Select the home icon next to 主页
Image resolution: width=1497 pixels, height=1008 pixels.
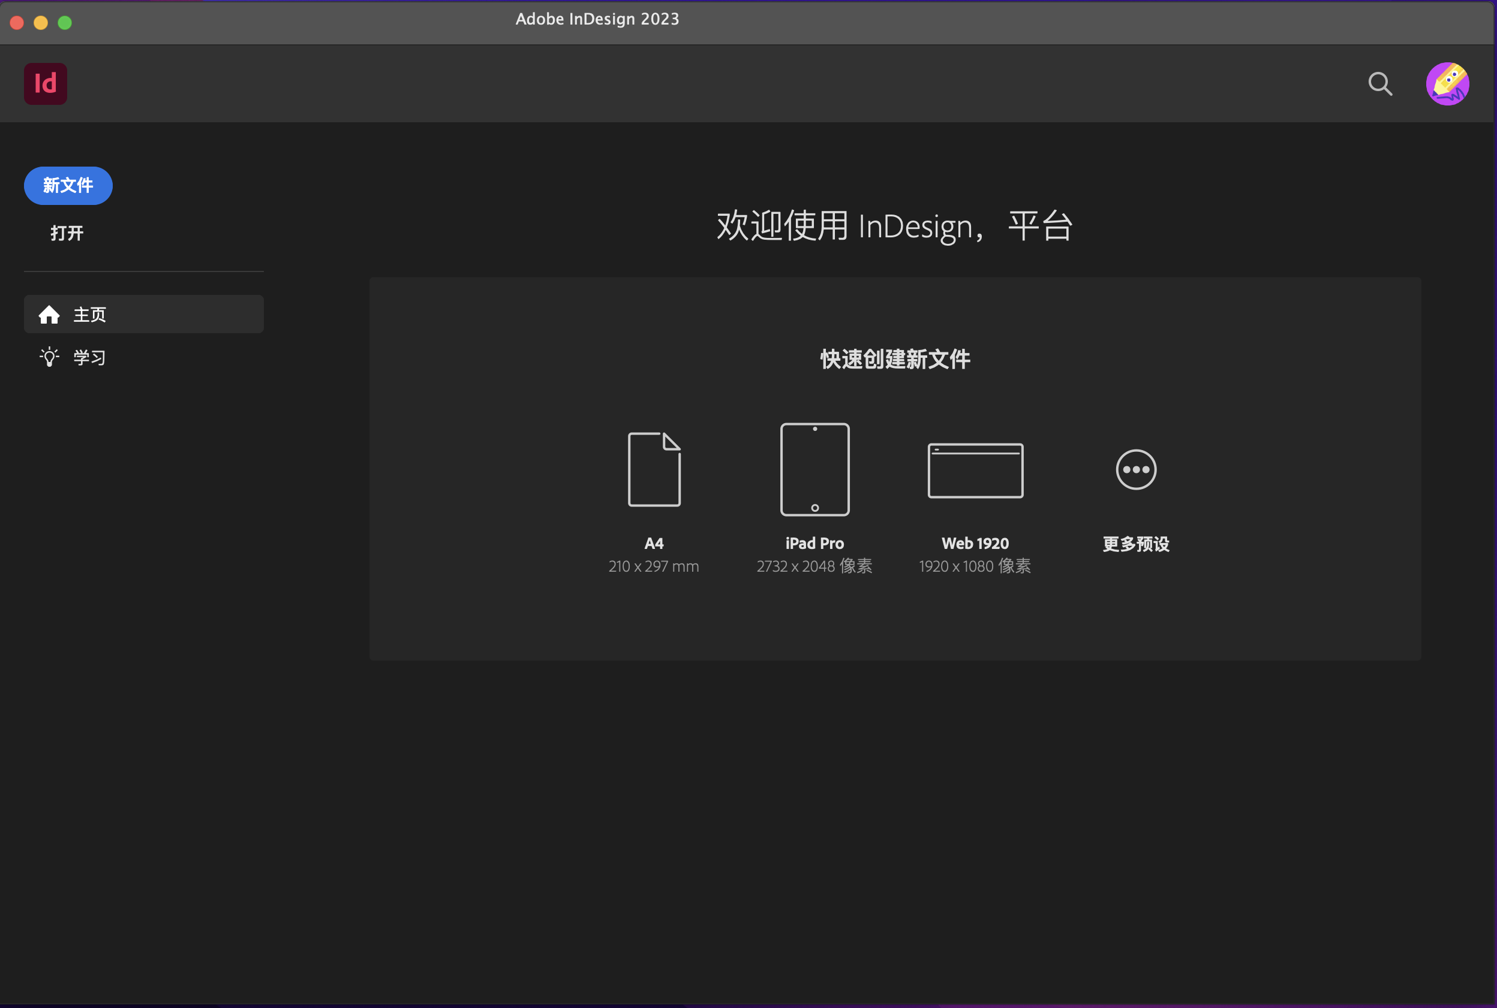[49, 315]
